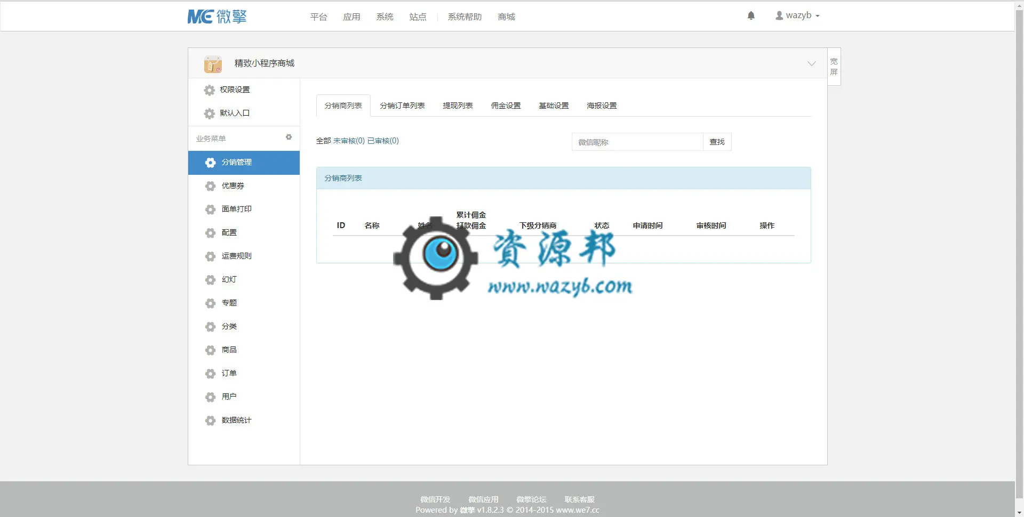
Task: Click the 联系客服 footer link
Action: pyautogui.click(x=579, y=499)
